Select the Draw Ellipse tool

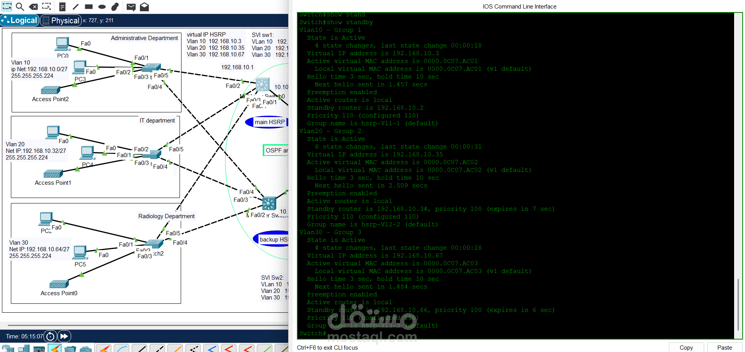102,7
